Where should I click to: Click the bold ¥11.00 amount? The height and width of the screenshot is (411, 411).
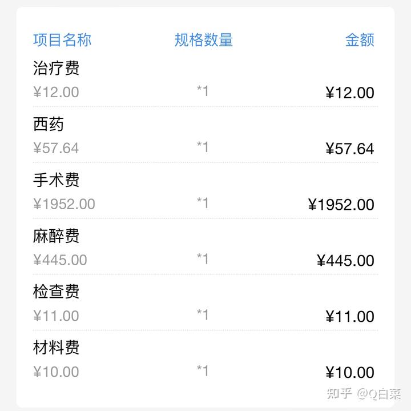[x=350, y=317]
